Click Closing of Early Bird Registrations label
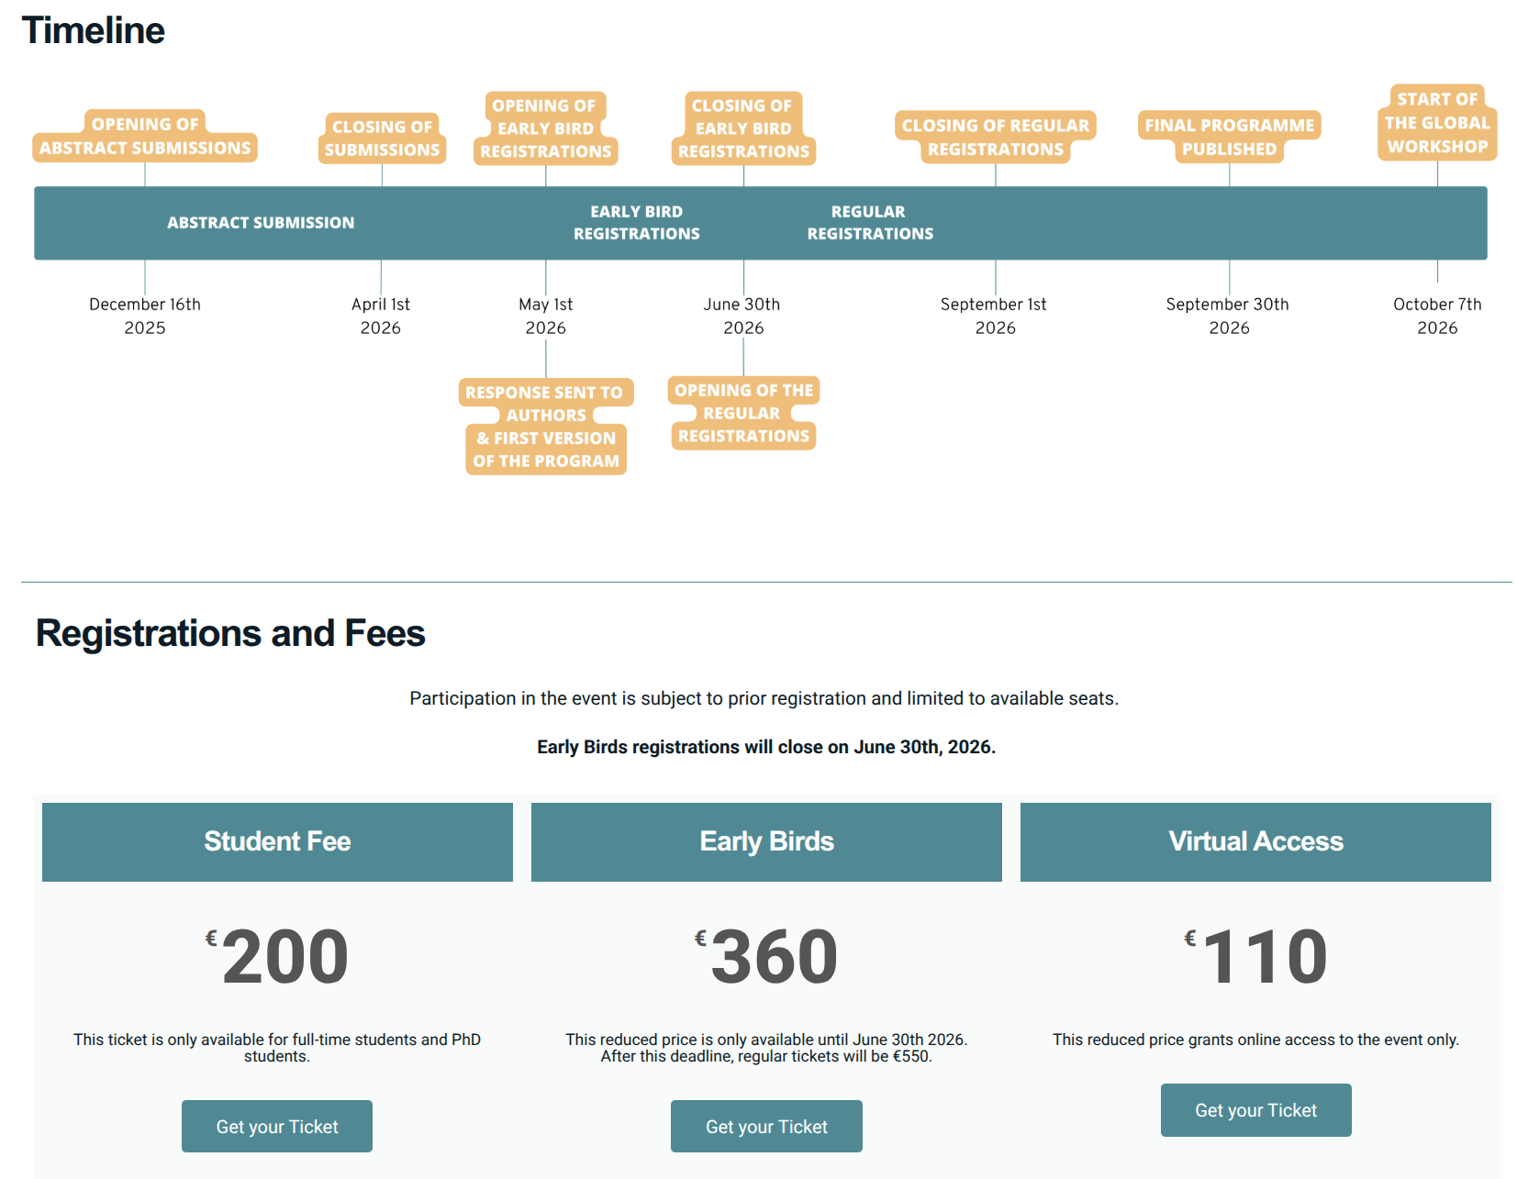This screenshot has width=1517, height=1179. (x=743, y=128)
